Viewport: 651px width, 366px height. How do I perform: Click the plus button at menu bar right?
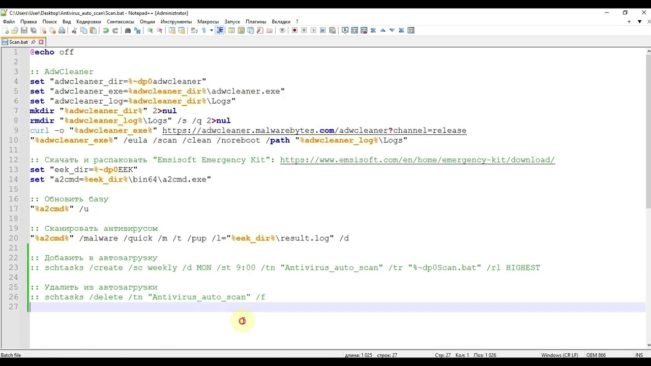(629, 22)
